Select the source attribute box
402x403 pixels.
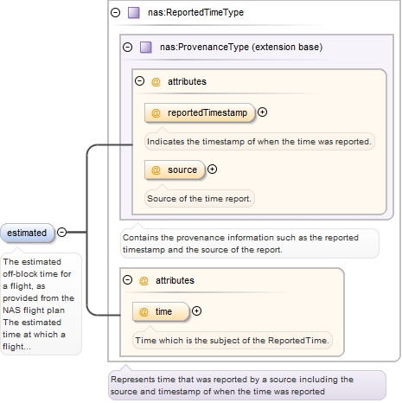click(x=175, y=170)
